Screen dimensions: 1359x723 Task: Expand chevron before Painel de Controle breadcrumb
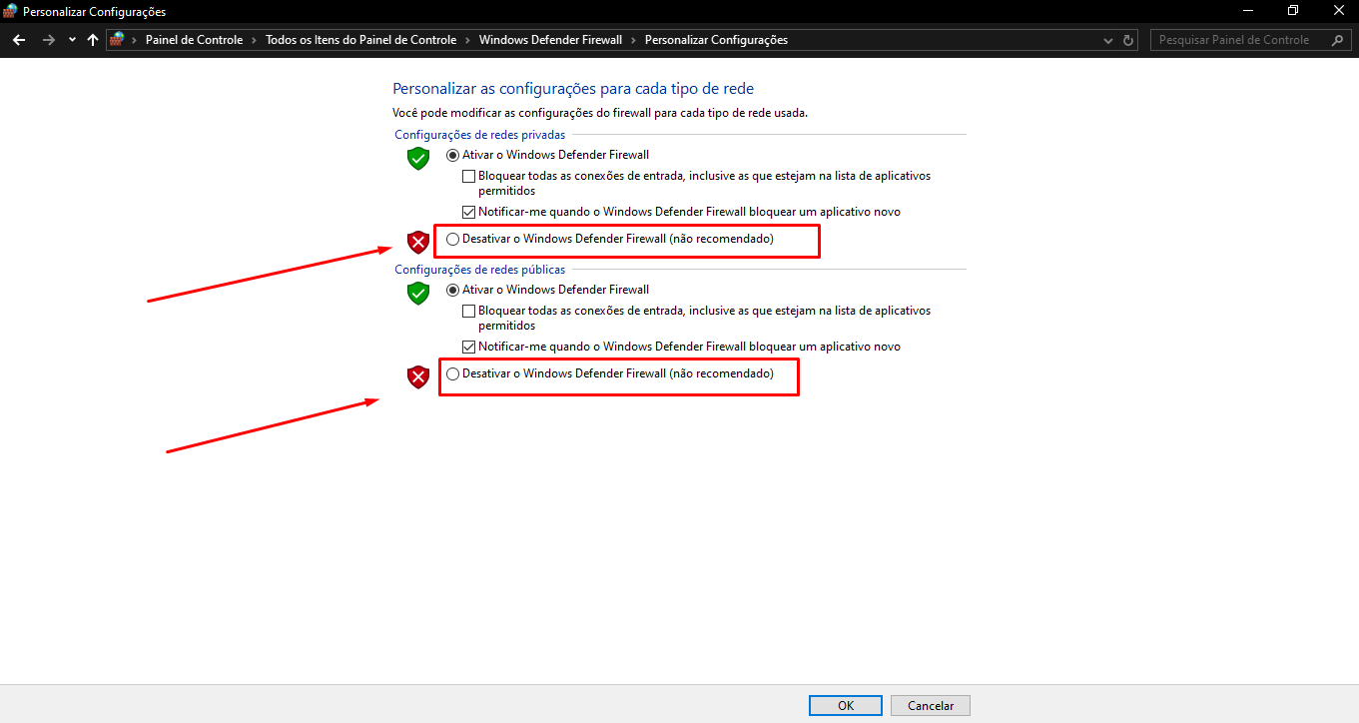[x=135, y=40]
